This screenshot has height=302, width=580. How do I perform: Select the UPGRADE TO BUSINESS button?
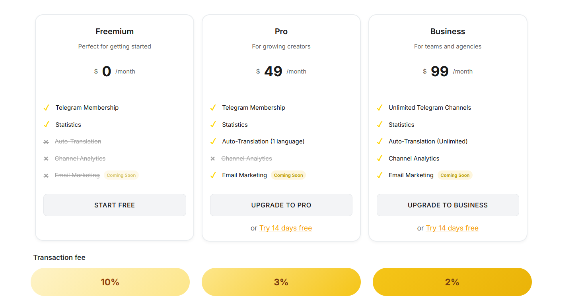coord(448,205)
